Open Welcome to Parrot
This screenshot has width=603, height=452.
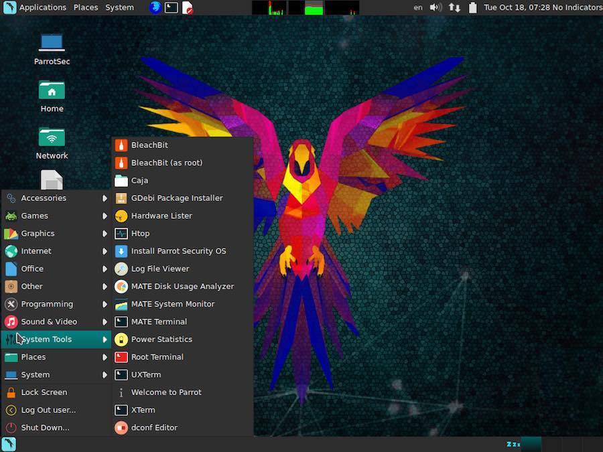(183, 393)
